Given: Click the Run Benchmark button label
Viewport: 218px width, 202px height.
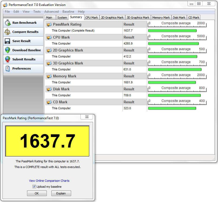Looking at the screenshot, I should coord(24,23).
